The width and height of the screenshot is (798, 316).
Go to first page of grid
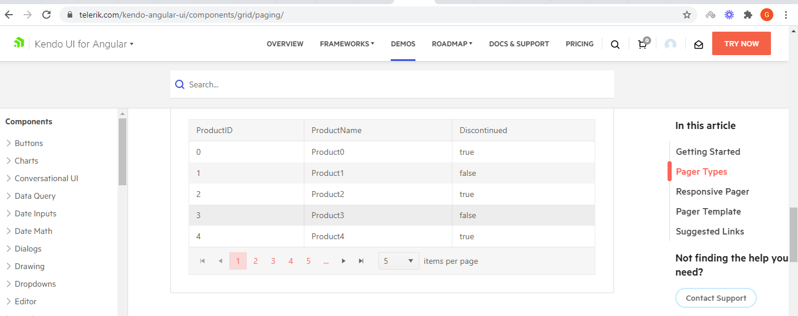[203, 261]
